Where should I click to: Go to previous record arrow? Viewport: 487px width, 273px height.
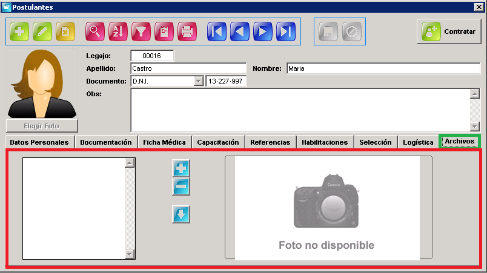pyautogui.click(x=240, y=31)
